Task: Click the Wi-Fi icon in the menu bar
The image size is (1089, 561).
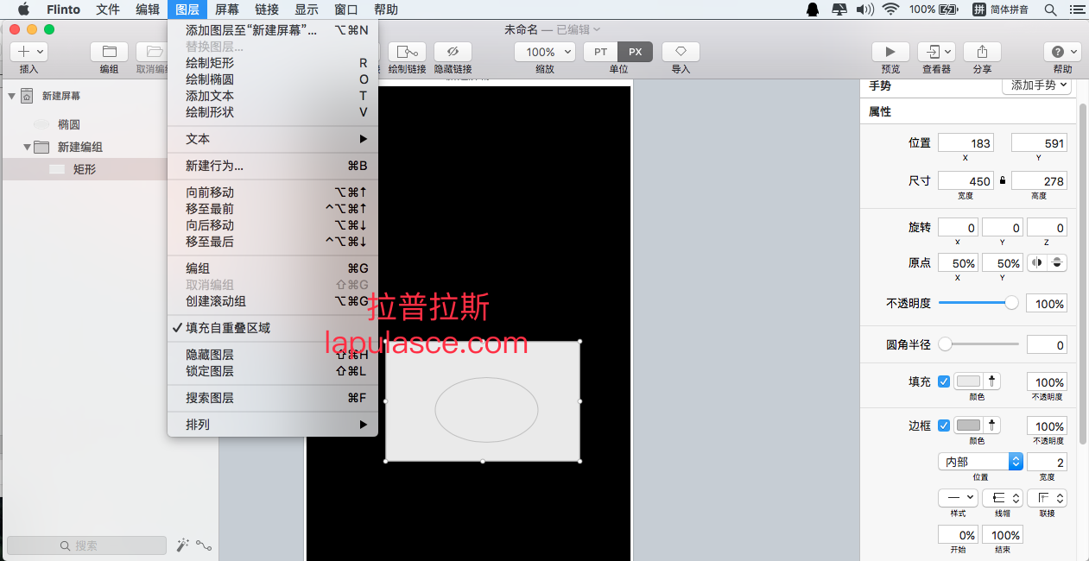Action: 890,9
